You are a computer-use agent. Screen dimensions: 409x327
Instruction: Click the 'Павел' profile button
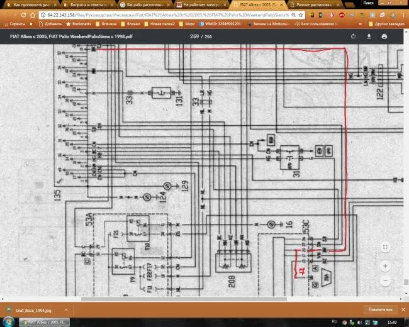369,3
